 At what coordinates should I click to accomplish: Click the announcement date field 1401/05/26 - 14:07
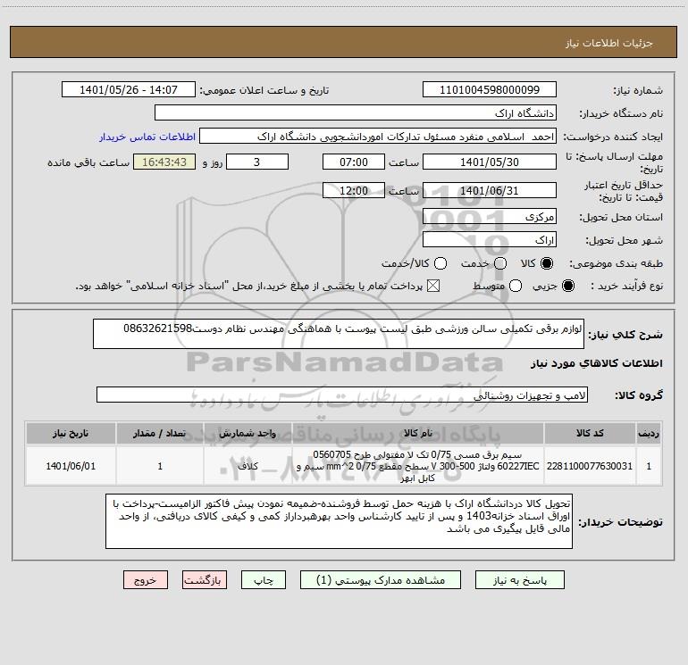click(x=129, y=90)
